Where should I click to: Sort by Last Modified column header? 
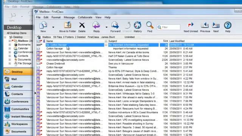click(177, 41)
